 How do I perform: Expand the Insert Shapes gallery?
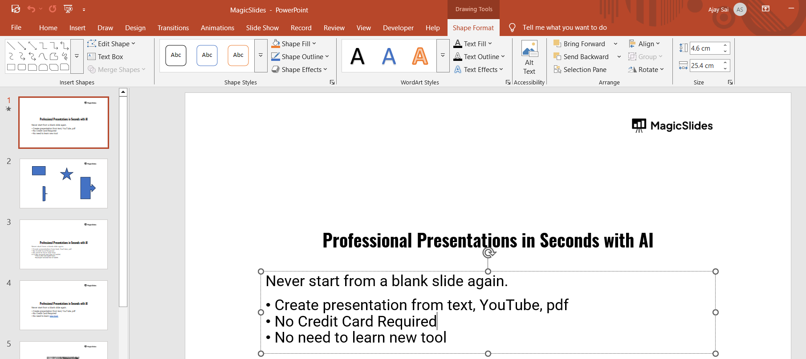click(x=77, y=56)
